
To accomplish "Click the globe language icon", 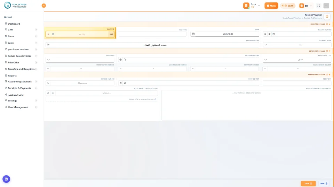I will pyautogui.click(x=301, y=6).
